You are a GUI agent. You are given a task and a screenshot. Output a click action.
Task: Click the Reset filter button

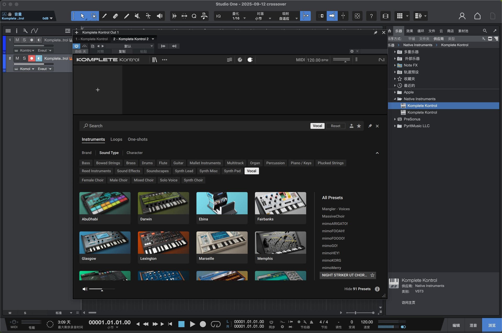335,126
